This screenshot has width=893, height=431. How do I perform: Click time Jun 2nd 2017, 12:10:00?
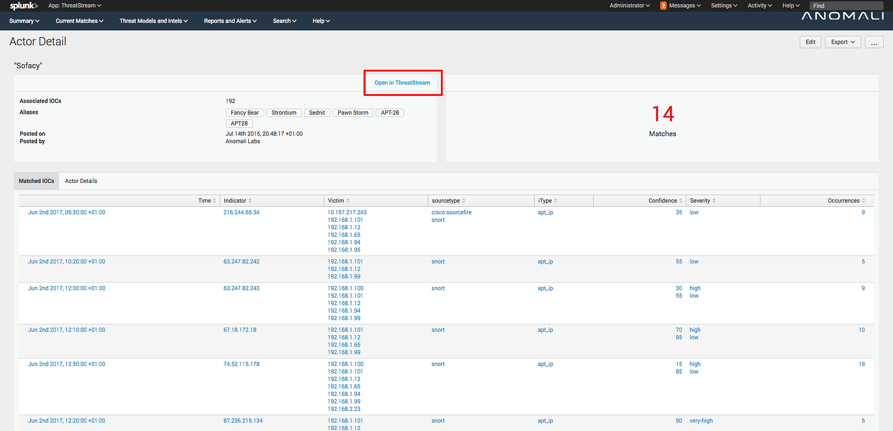tap(67, 330)
